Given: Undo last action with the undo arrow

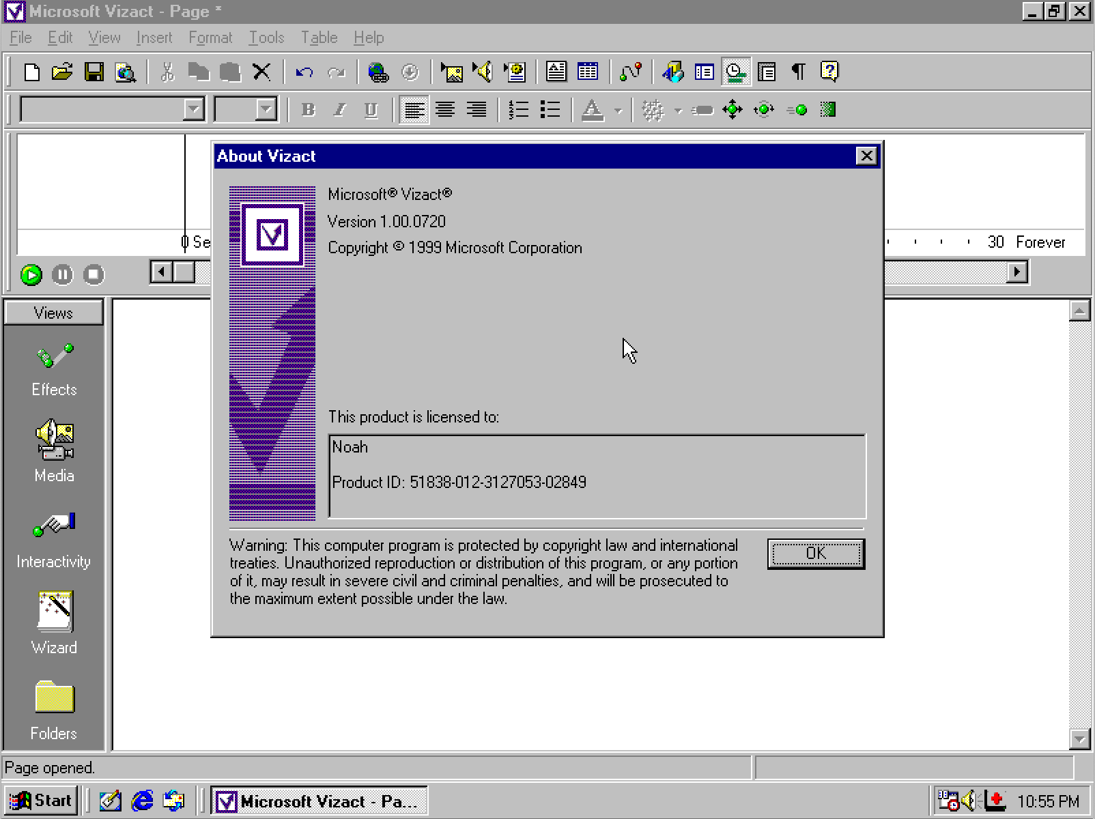Looking at the screenshot, I should (x=304, y=72).
